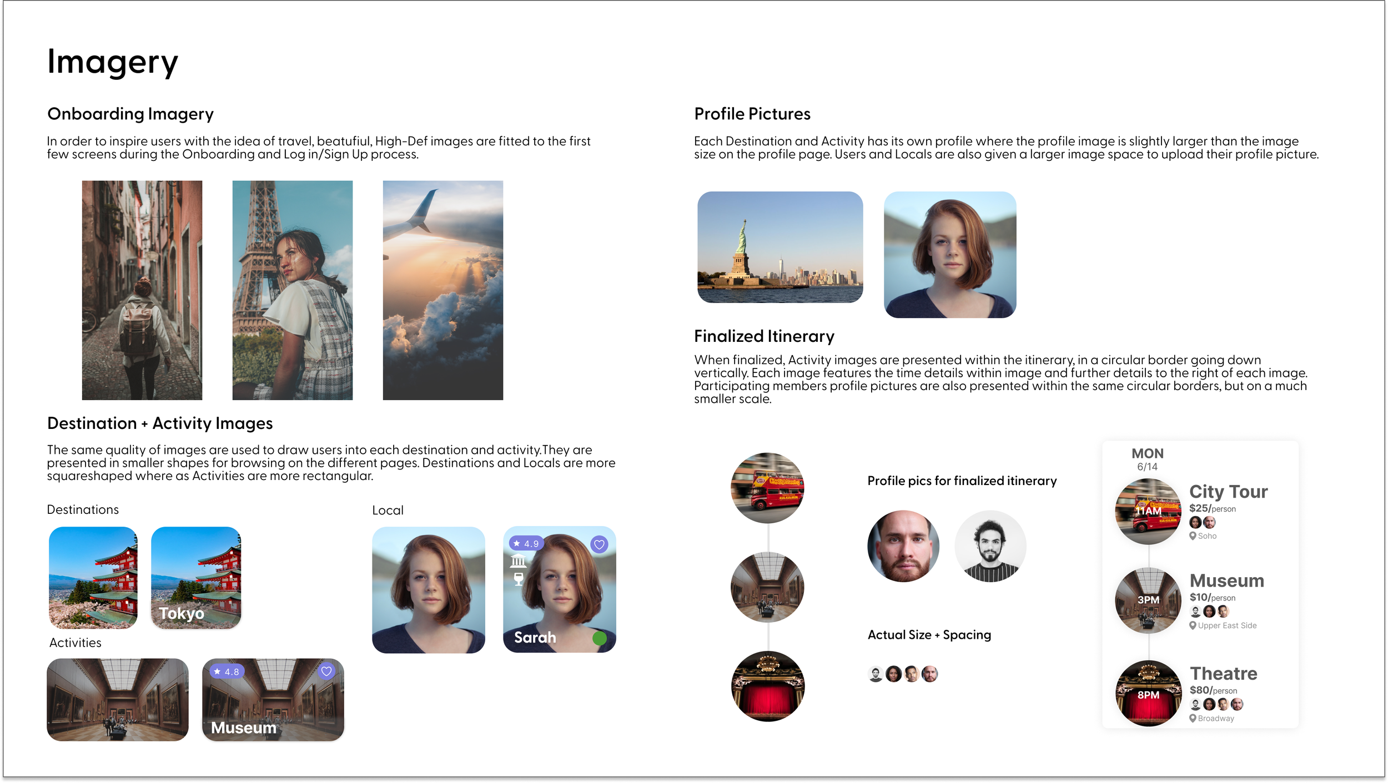Click the bus circle without a time label

coord(768,488)
